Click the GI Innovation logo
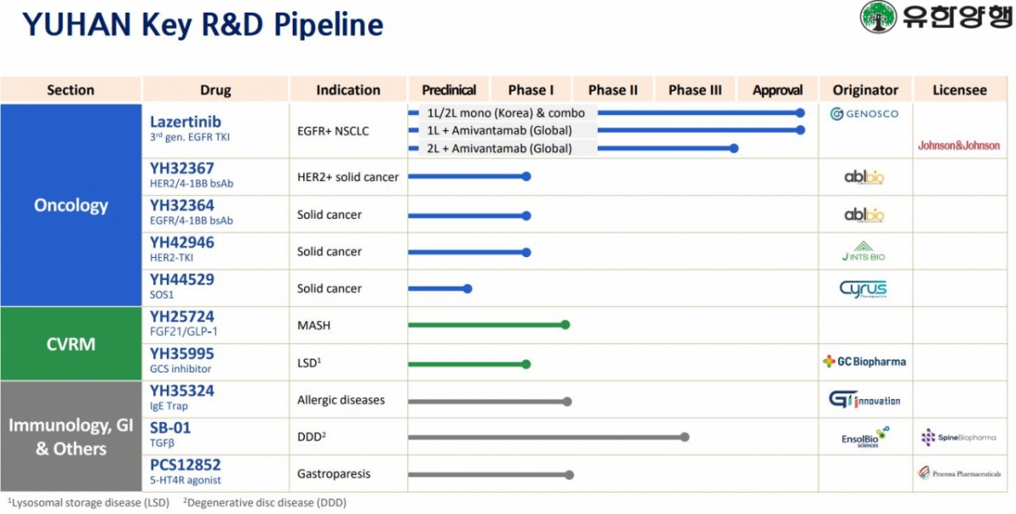The width and height of the screenshot is (1016, 514). 864,400
